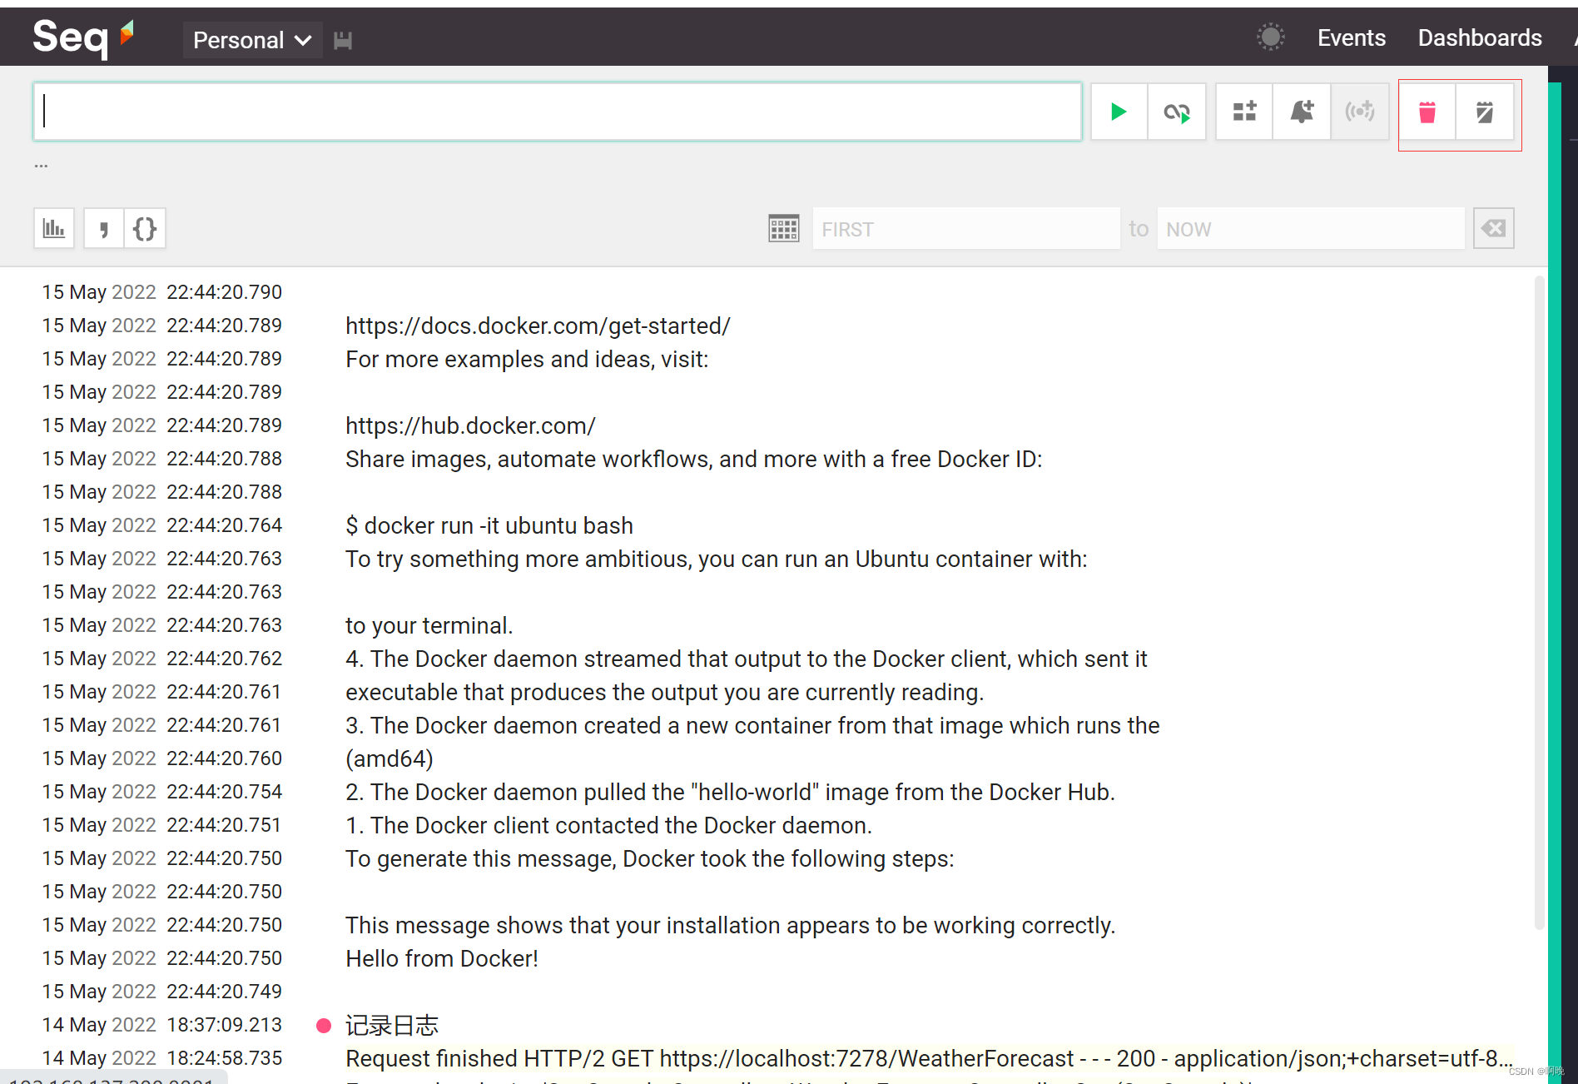Run the query with the green play button

tap(1119, 112)
